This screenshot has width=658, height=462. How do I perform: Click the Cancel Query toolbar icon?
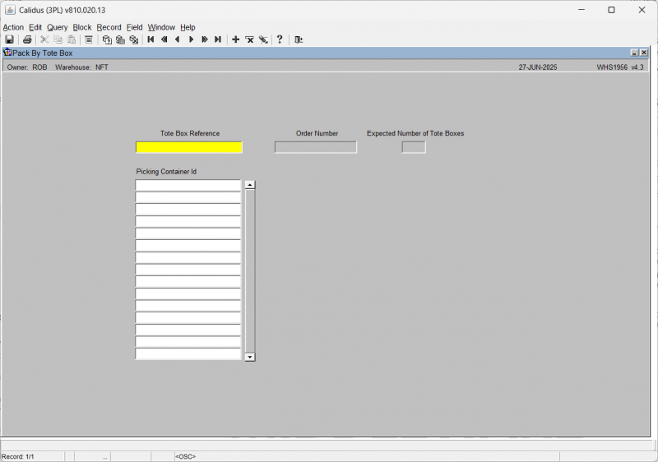134,39
